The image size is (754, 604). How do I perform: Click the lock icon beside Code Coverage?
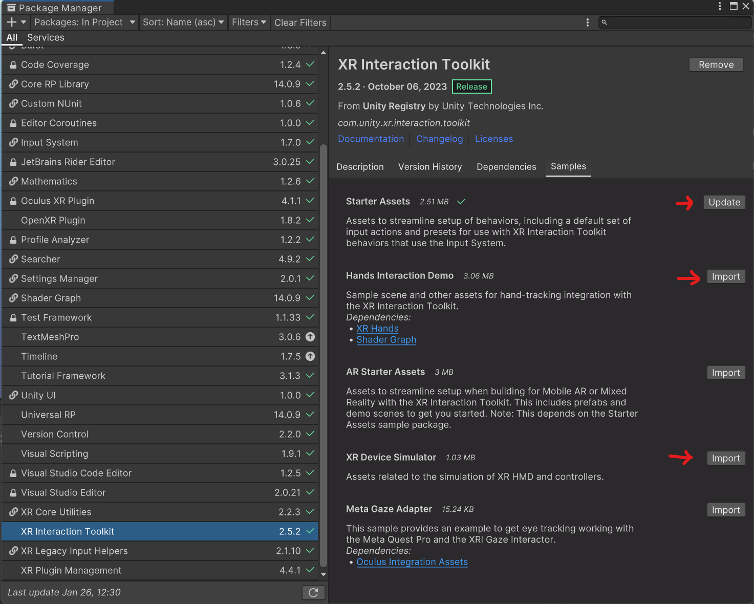pos(13,65)
